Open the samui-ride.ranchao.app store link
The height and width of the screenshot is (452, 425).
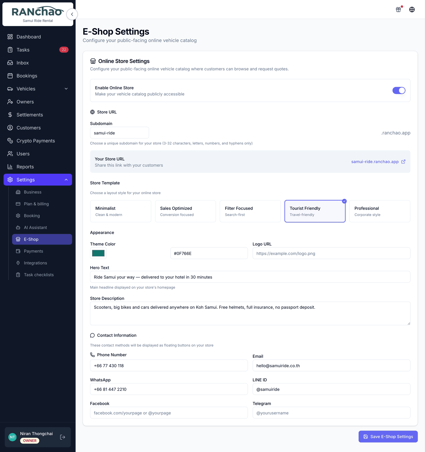pyautogui.click(x=375, y=162)
